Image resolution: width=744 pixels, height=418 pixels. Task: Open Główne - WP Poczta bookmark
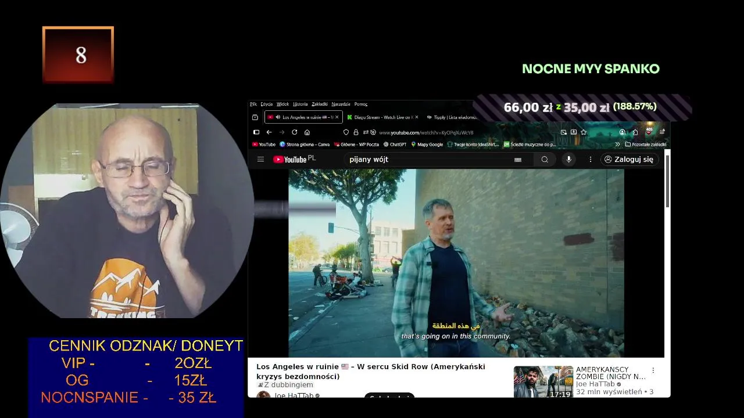click(356, 145)
